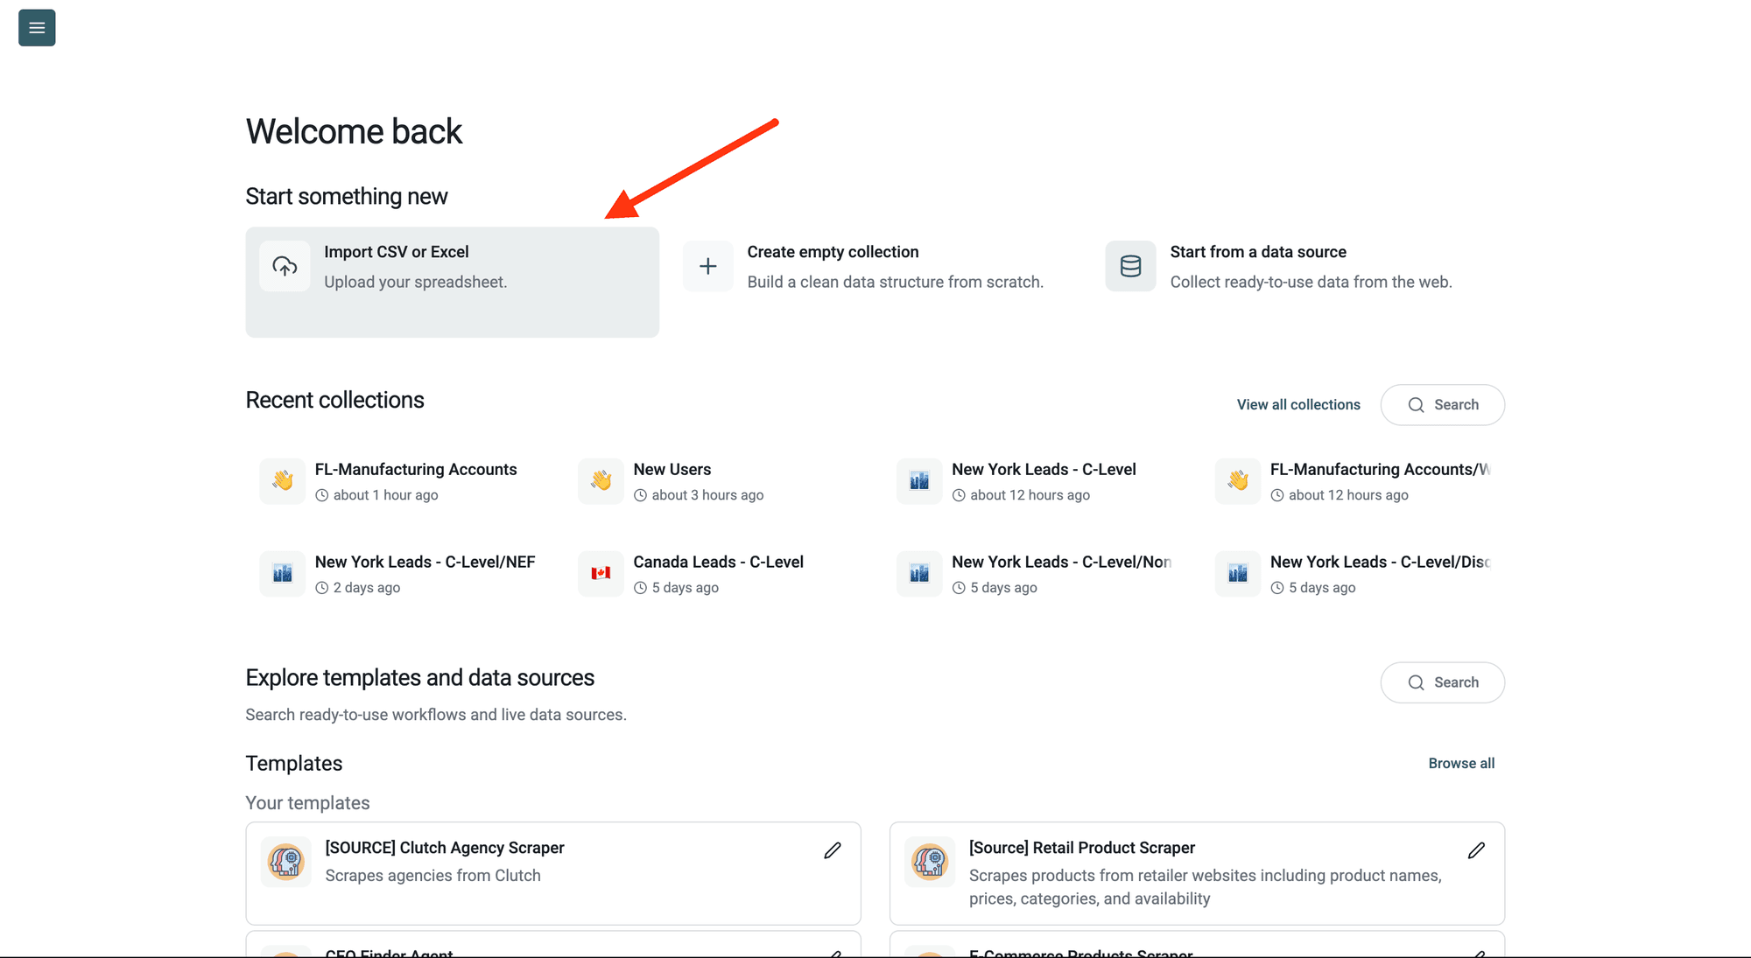The width and height of the screenshot is (1751, 958).
Task: Select Import CSV or Excel card title
Action: click(397, 252)
